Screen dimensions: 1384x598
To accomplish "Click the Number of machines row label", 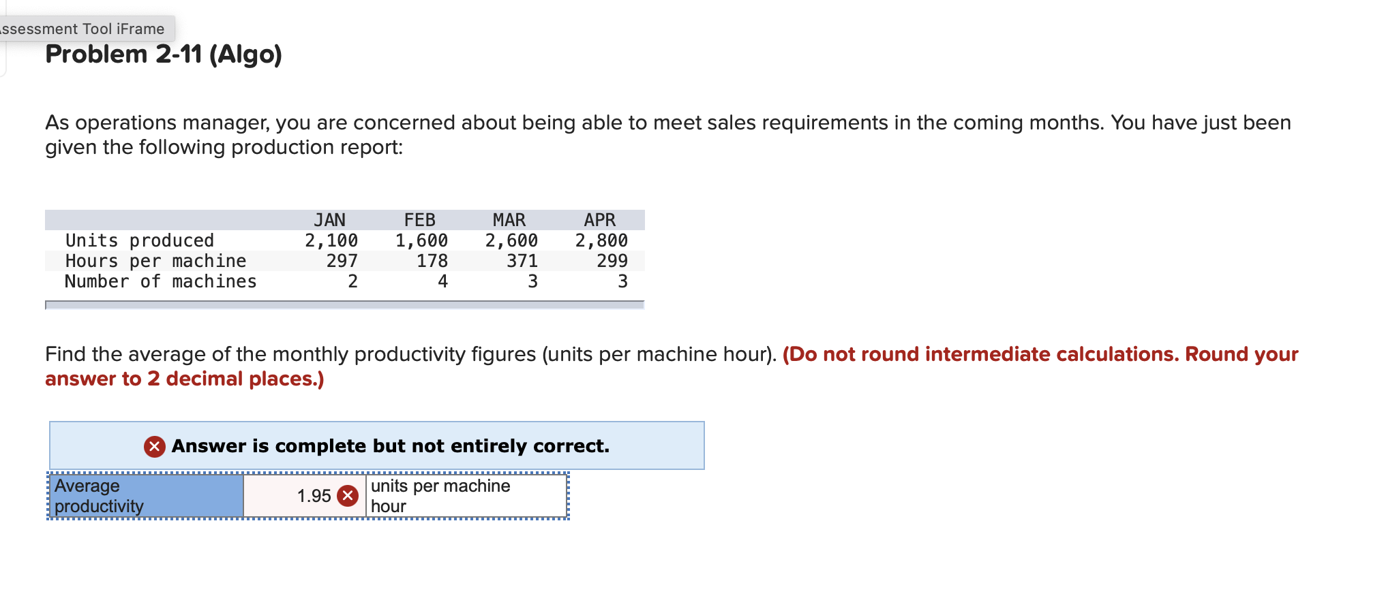I will 160,281.
